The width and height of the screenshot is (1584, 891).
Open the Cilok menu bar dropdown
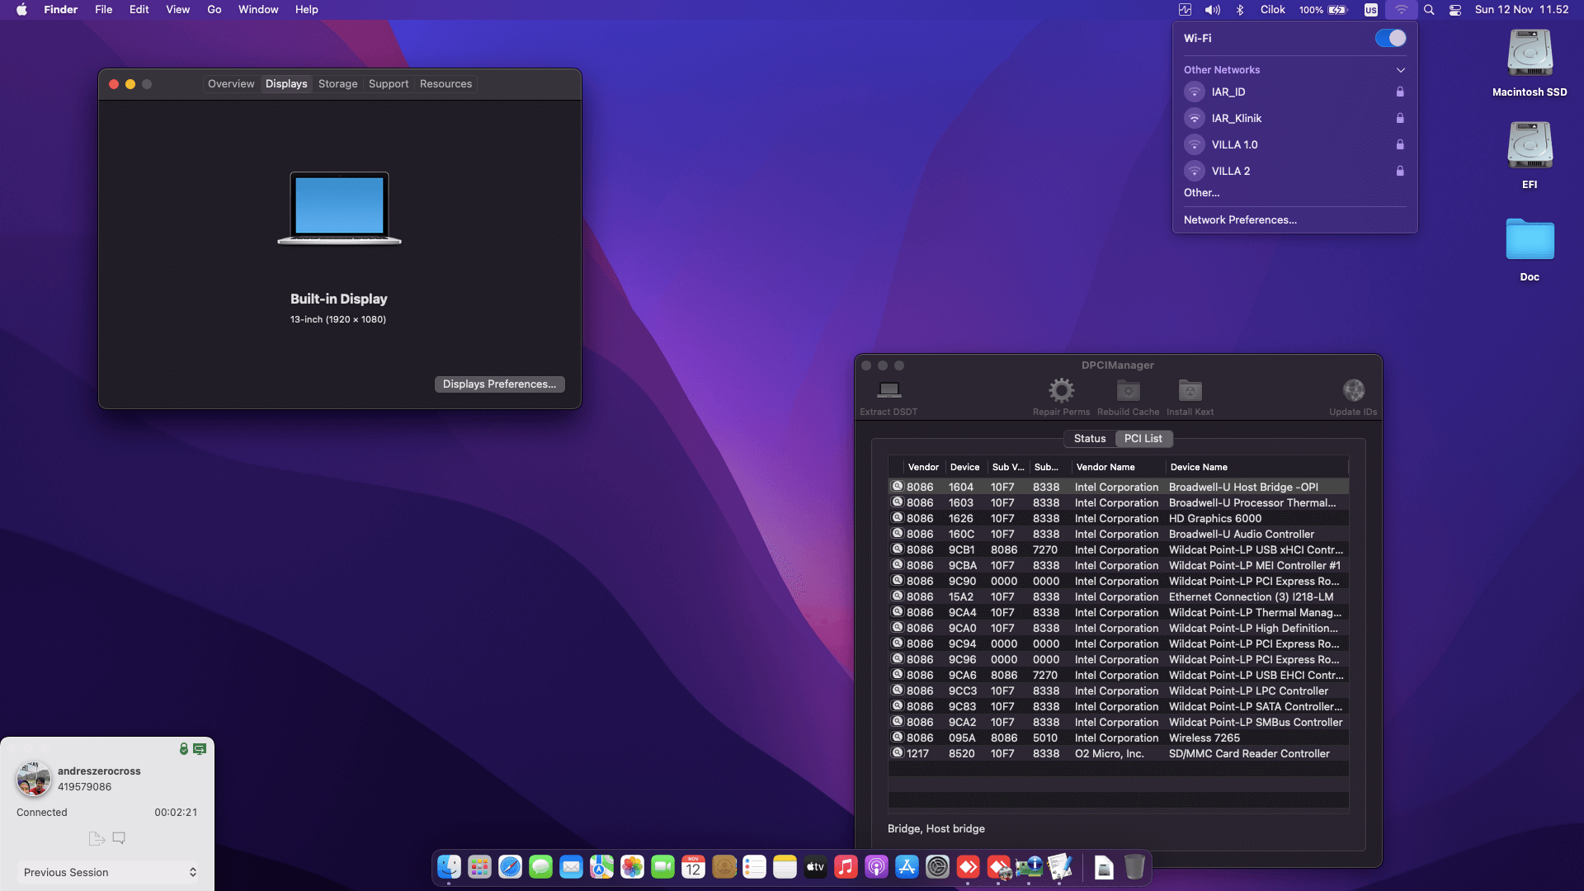coord(1272,10)
